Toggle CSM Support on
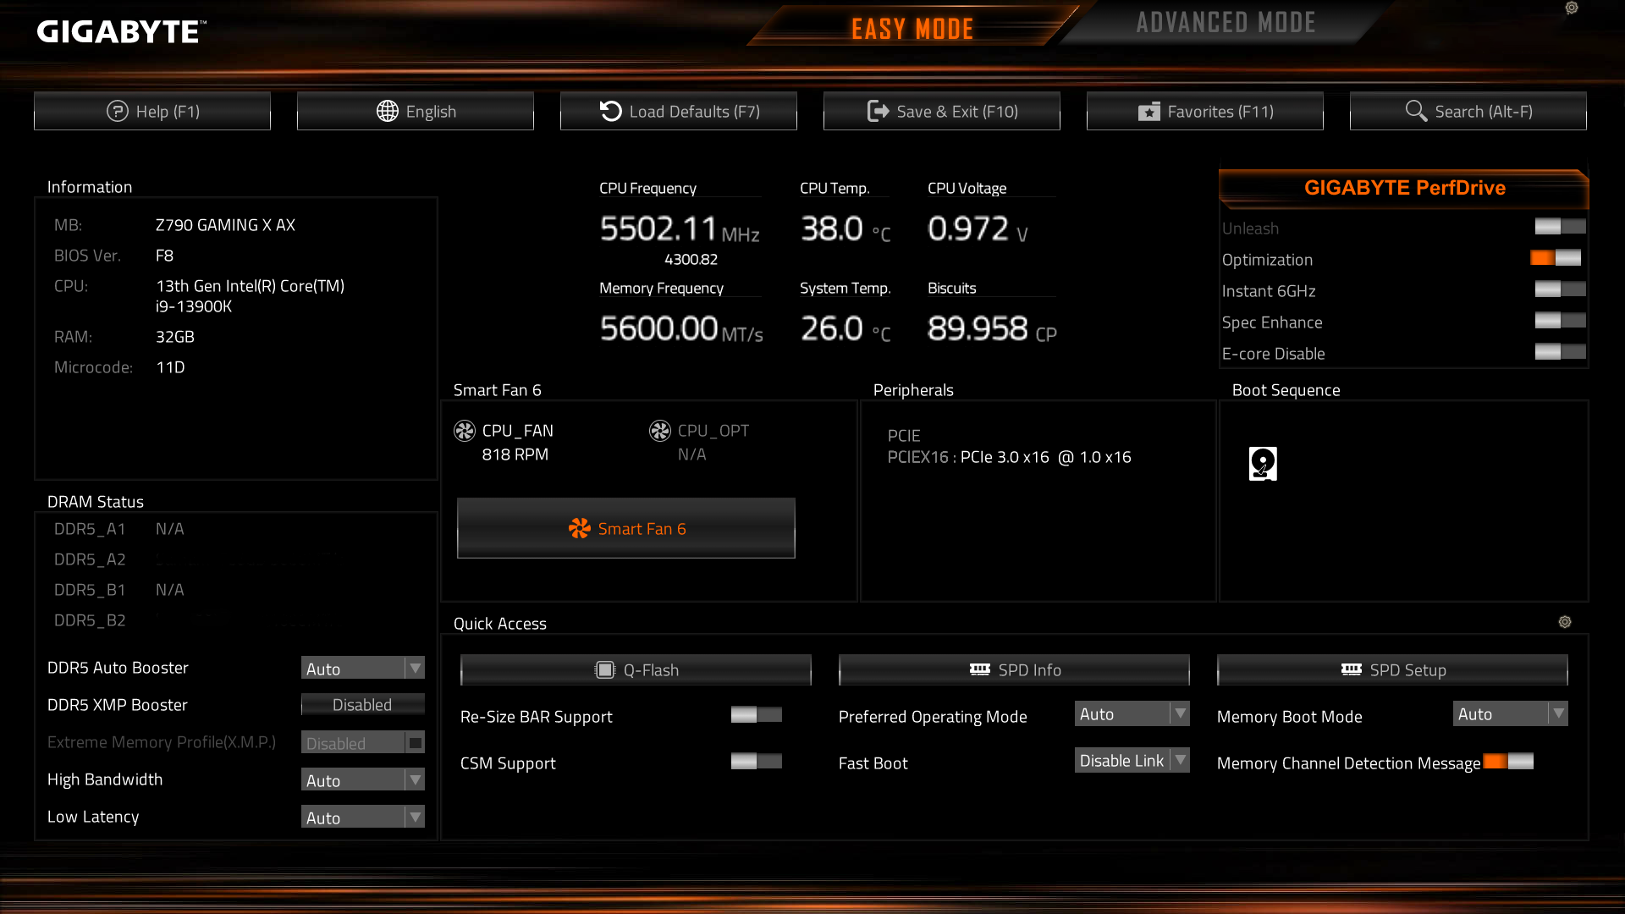This screenshot has width=1625, height=914. point(757,762)
